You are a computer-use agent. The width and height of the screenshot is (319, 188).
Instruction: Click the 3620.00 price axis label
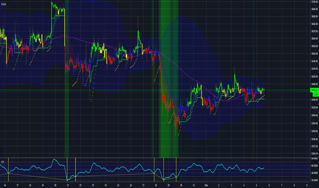click(x=315, y=31)
